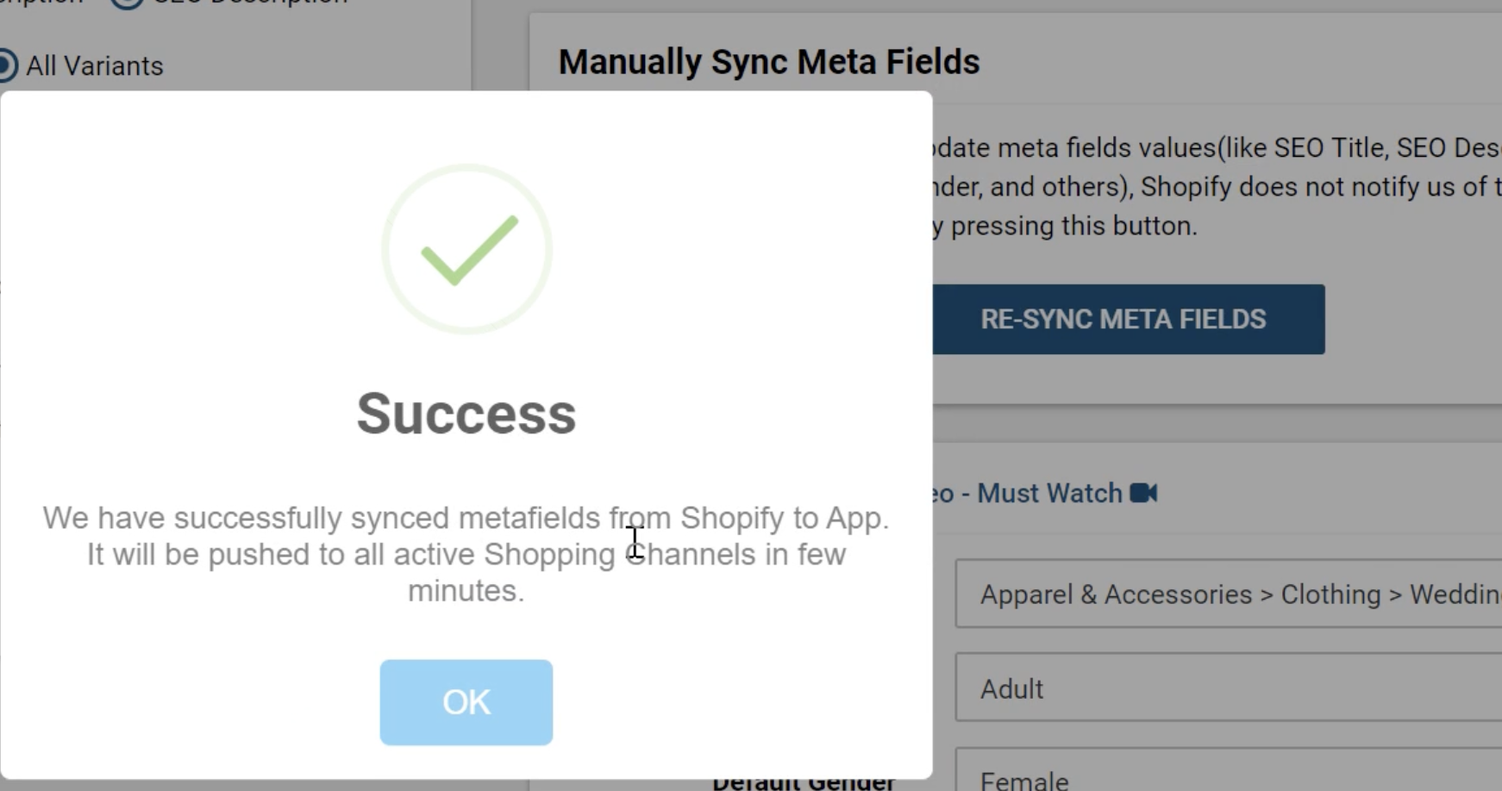Click the 'pushed to all active Shopping Channels' line
Image resolution: width=1502 pixels, height=791 pixels.
click(x=466, y=554)
